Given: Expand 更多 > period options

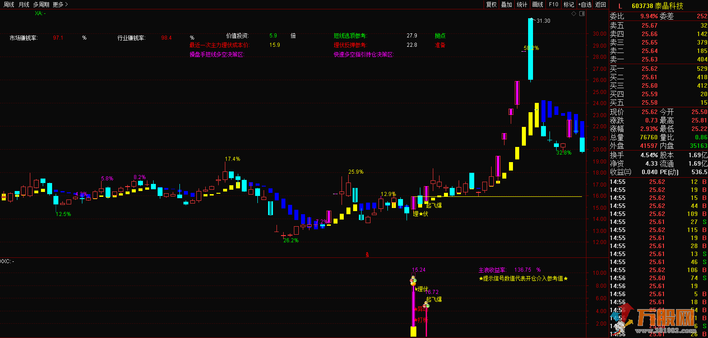Looking at the screenshot, I should [x=60, y=4].
